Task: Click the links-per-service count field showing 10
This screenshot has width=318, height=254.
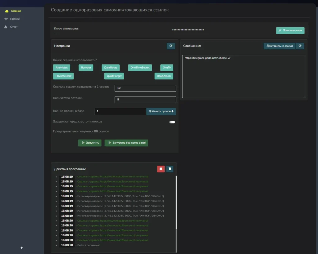Action: [145, 88]
